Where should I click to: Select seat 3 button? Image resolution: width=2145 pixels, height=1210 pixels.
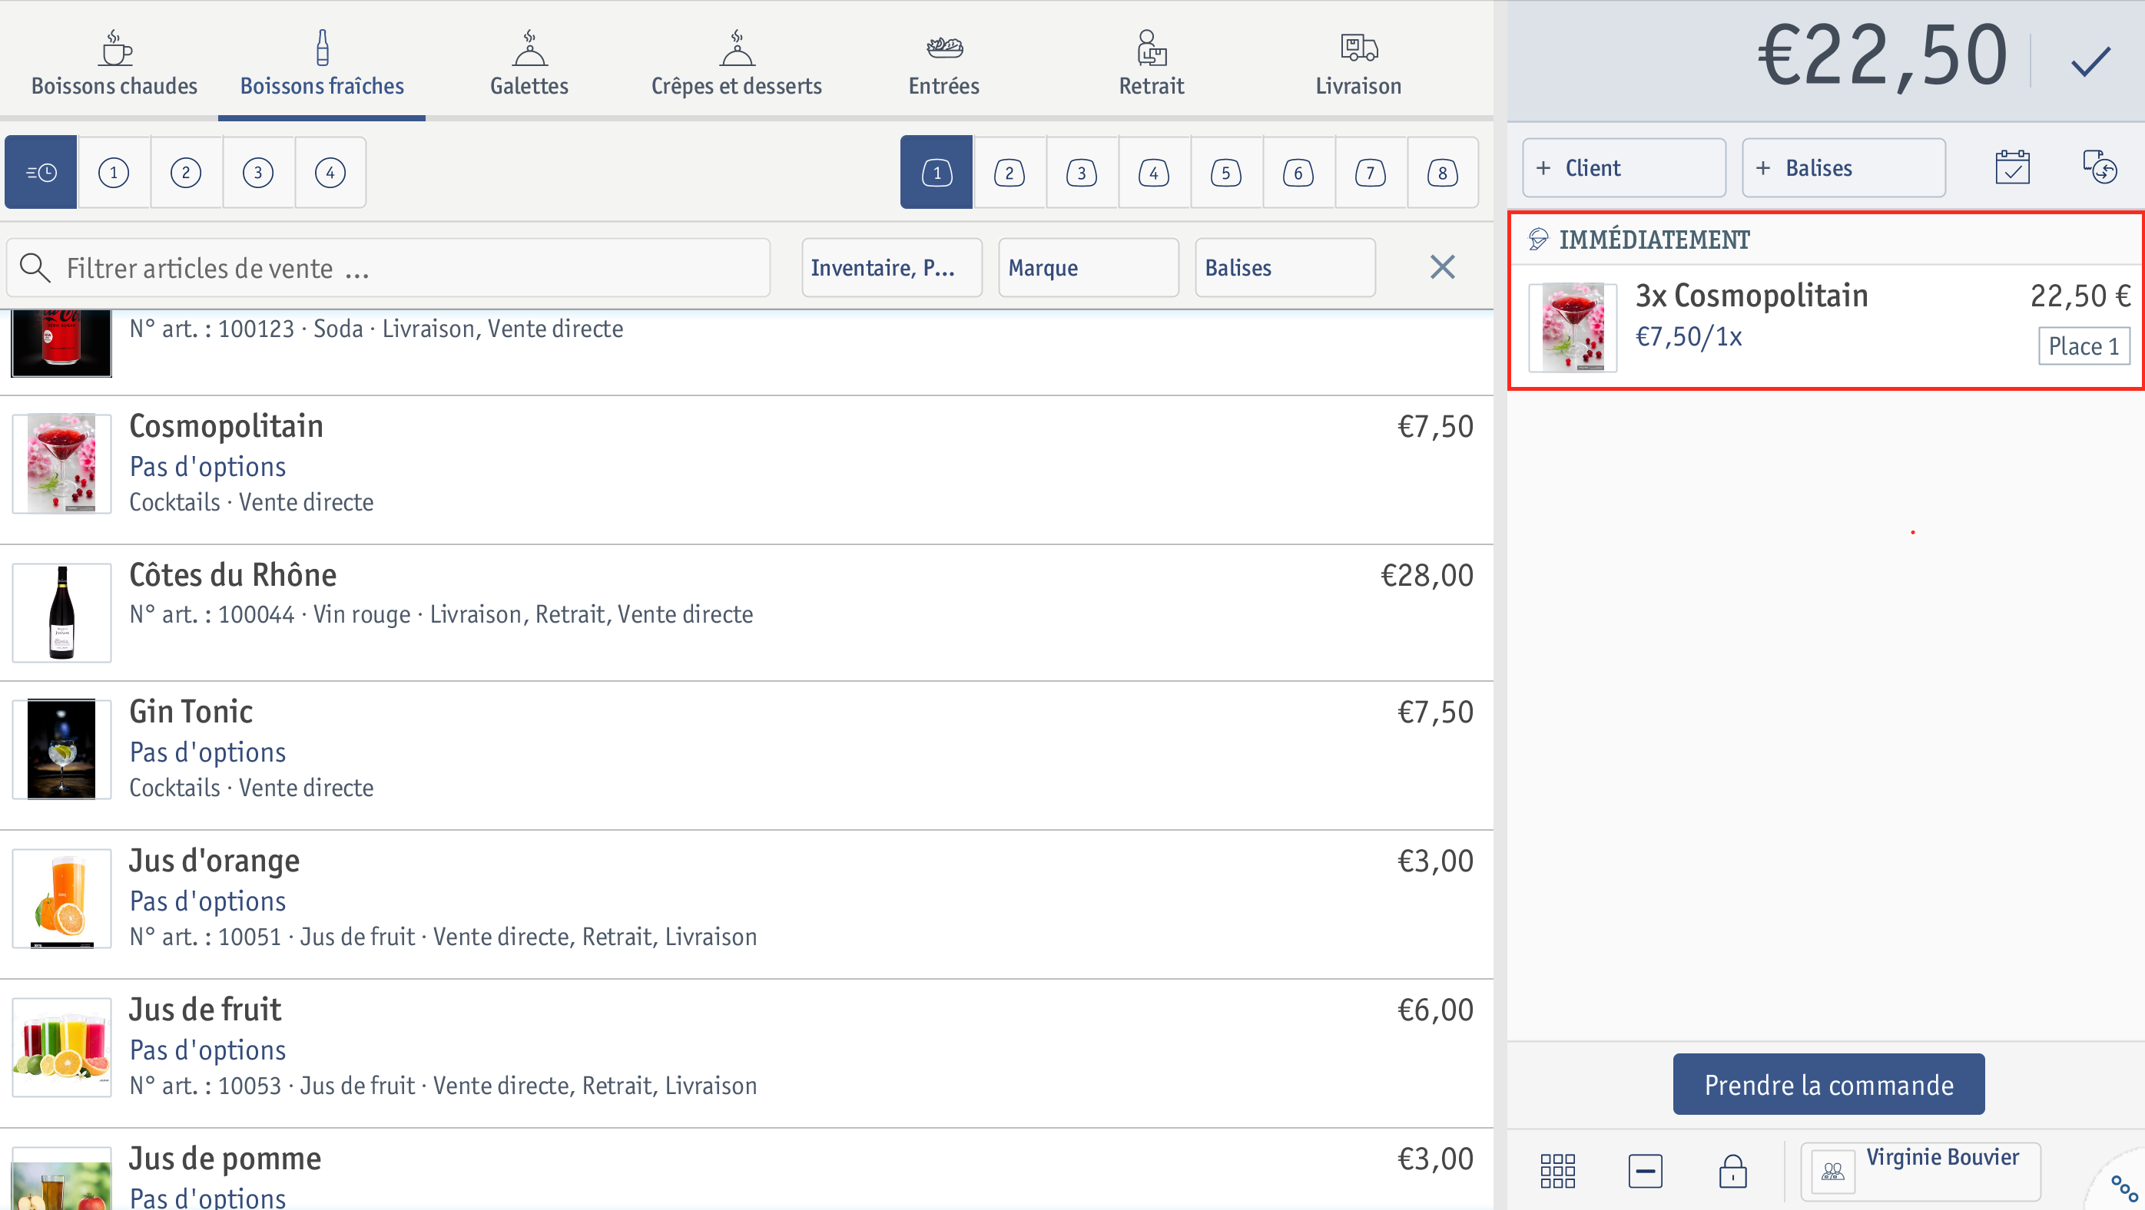click(1082, 172)
